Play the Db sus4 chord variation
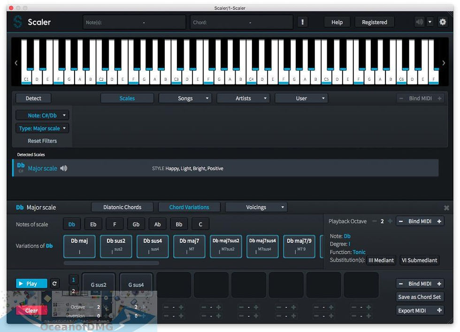The image size is (460, 332). [153, 246]
